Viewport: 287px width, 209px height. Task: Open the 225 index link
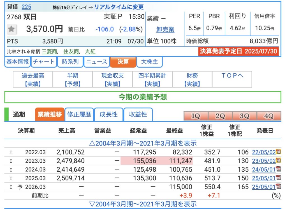point(26,7)
